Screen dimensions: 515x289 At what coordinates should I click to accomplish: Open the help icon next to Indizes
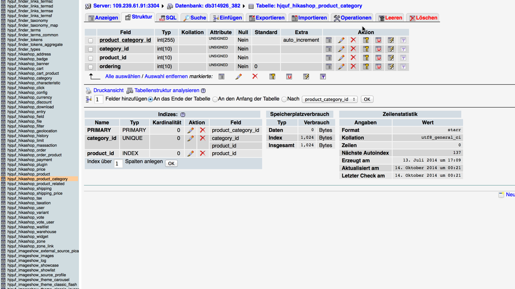183,114
